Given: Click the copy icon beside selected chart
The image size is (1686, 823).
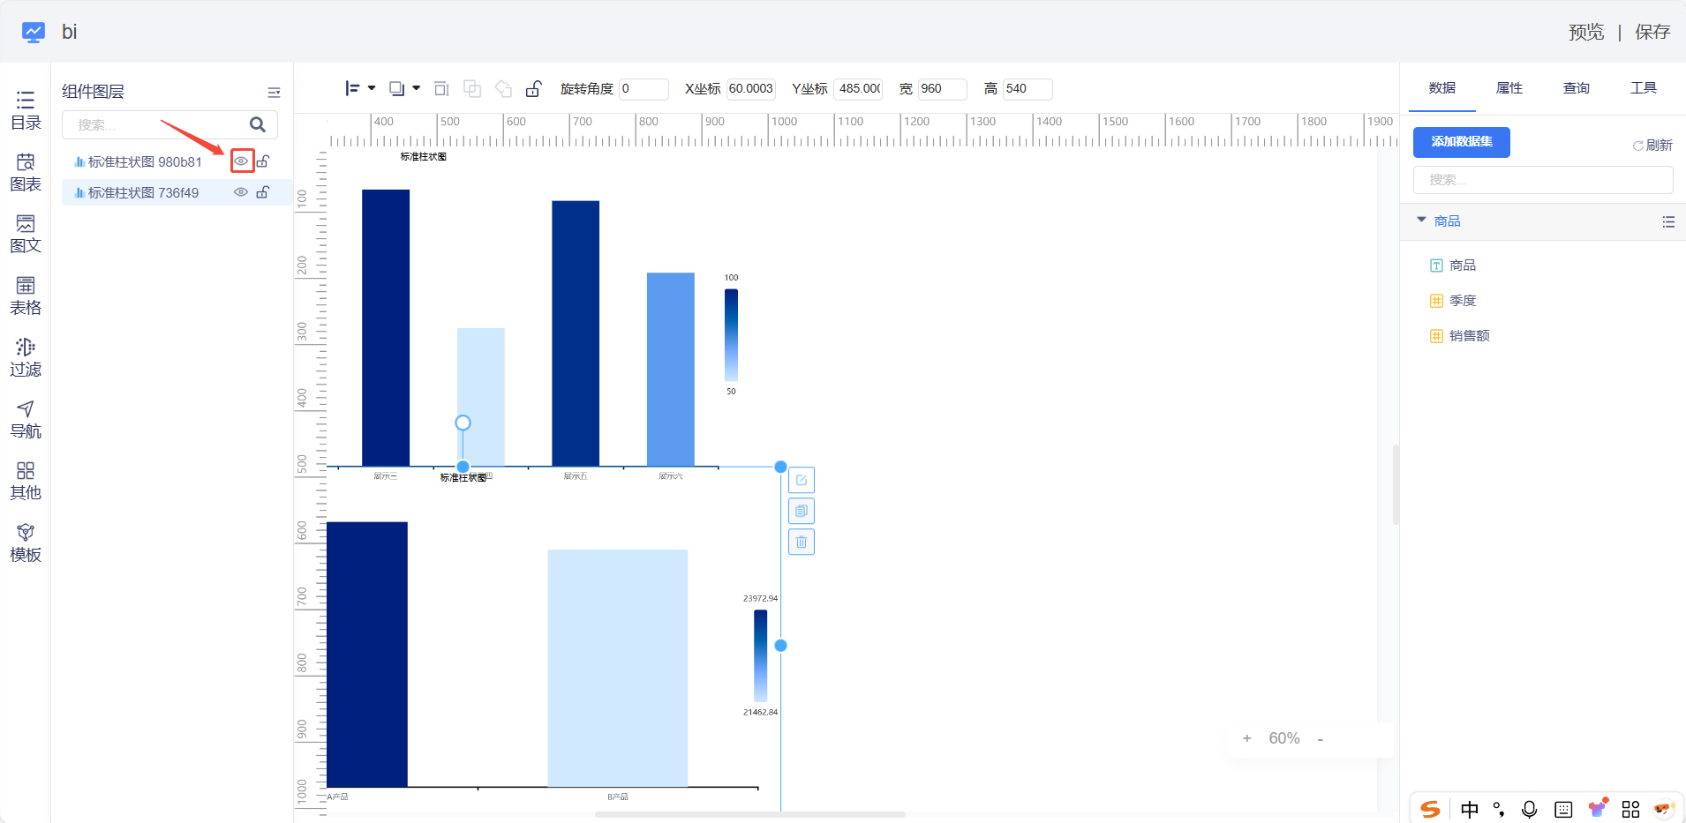Looking at the screenshot, I should (802, 511).
